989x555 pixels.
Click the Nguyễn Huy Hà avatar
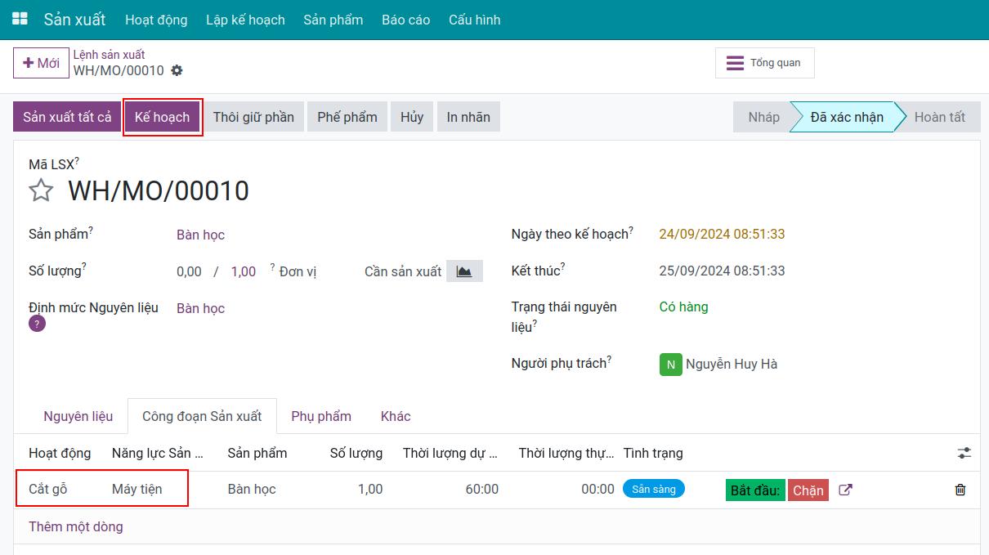(670, 365)
